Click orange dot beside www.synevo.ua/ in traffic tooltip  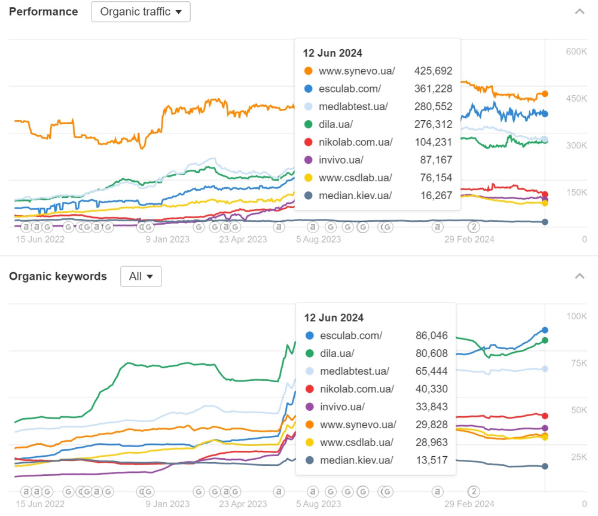coord(309,71)
